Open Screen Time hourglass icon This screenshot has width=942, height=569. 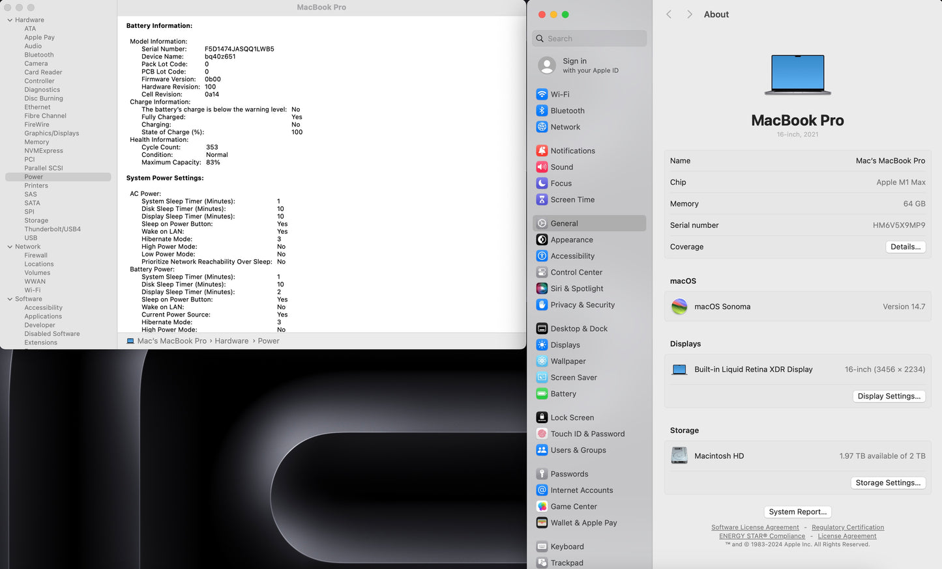tap(542, 200)
